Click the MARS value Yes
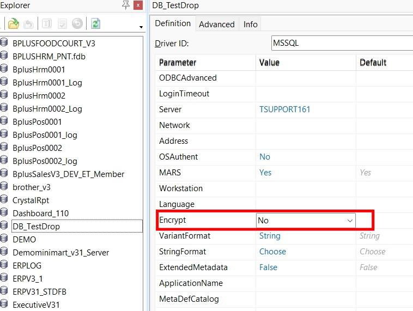 tap(265, 173)
